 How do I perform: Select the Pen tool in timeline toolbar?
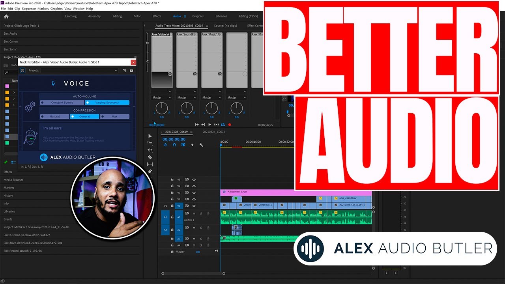point(150,171)
